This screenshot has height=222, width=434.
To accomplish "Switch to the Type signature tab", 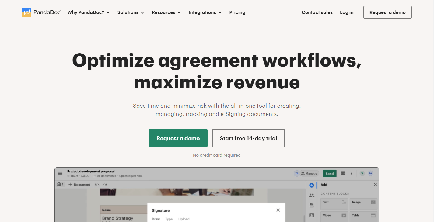I will [169, 219].
